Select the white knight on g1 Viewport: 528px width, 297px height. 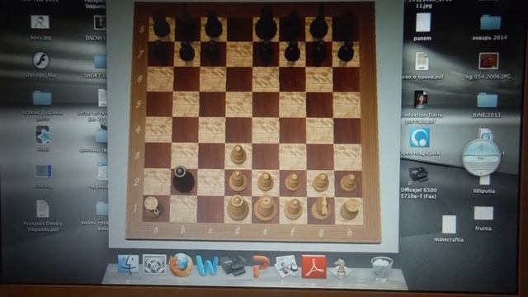[x=321, y=207]
